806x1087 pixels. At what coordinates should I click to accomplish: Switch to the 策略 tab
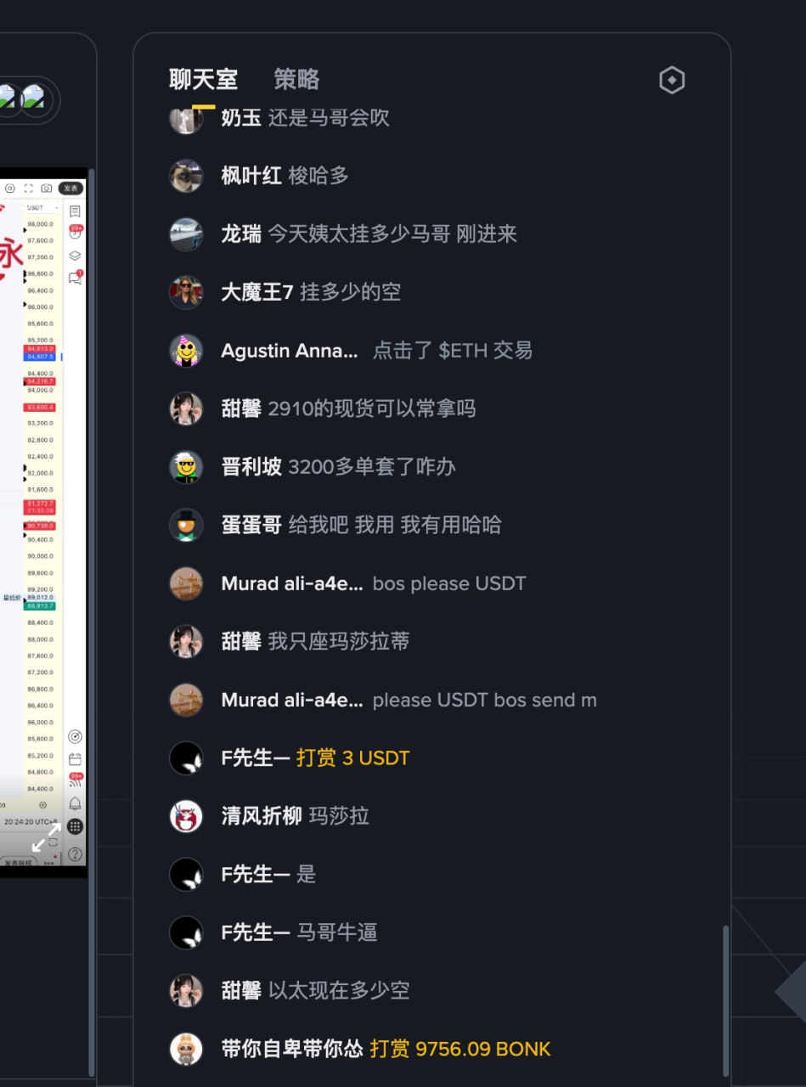tap(296, 80)
